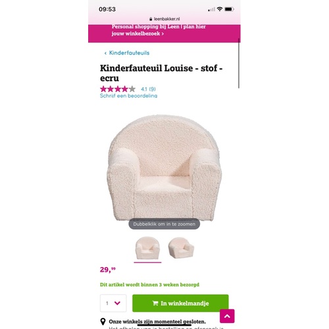Add to cart with In winkelmandje
The height and width of the screenshot is (329, 329).
coord(180,303)
